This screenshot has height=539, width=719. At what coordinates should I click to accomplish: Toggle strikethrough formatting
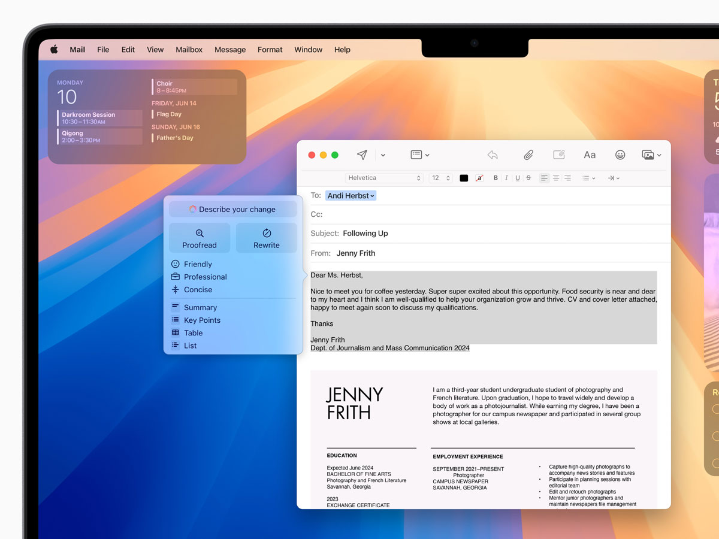pos(528,178)
